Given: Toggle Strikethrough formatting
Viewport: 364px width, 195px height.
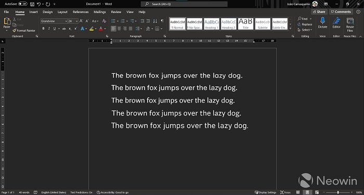Looking at the screenshot, I should [64, 29].
